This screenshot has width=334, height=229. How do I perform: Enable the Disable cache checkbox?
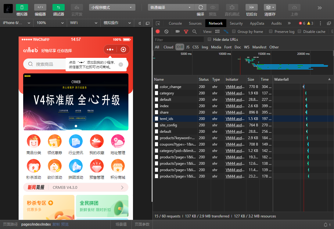click(300, 31)
